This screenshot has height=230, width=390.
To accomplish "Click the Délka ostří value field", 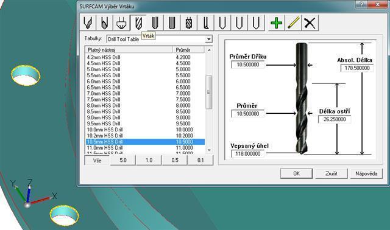I will point(335,119).
